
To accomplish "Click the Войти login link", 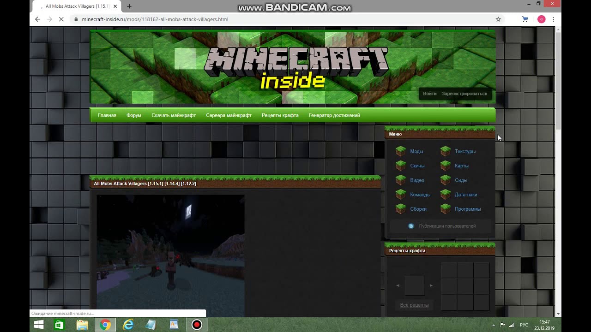I will 430,94.
